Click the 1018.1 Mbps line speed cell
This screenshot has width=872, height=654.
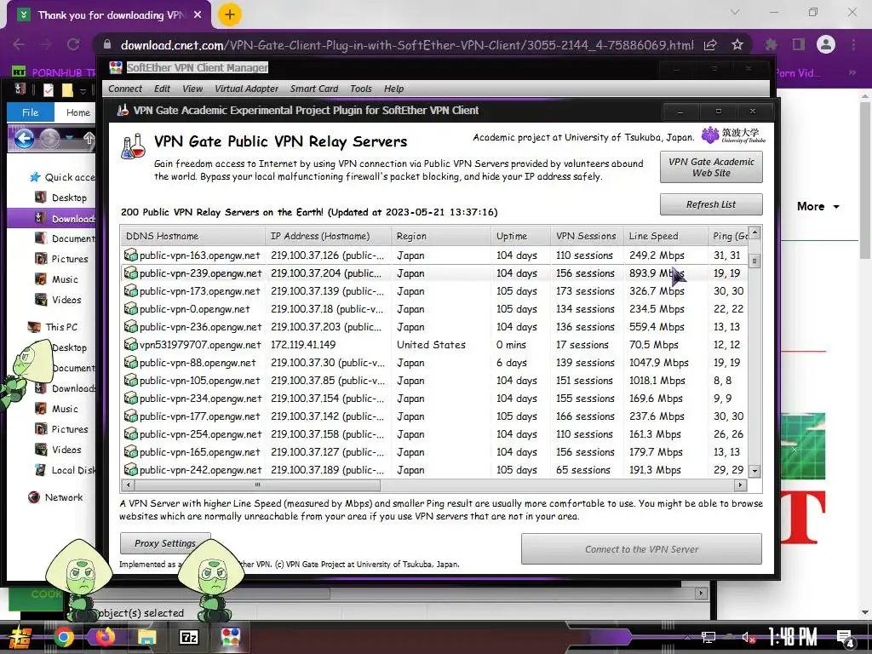[x=657, y=381]
